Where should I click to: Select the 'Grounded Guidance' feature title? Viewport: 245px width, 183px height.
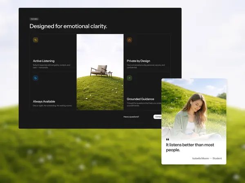[140, 99]
